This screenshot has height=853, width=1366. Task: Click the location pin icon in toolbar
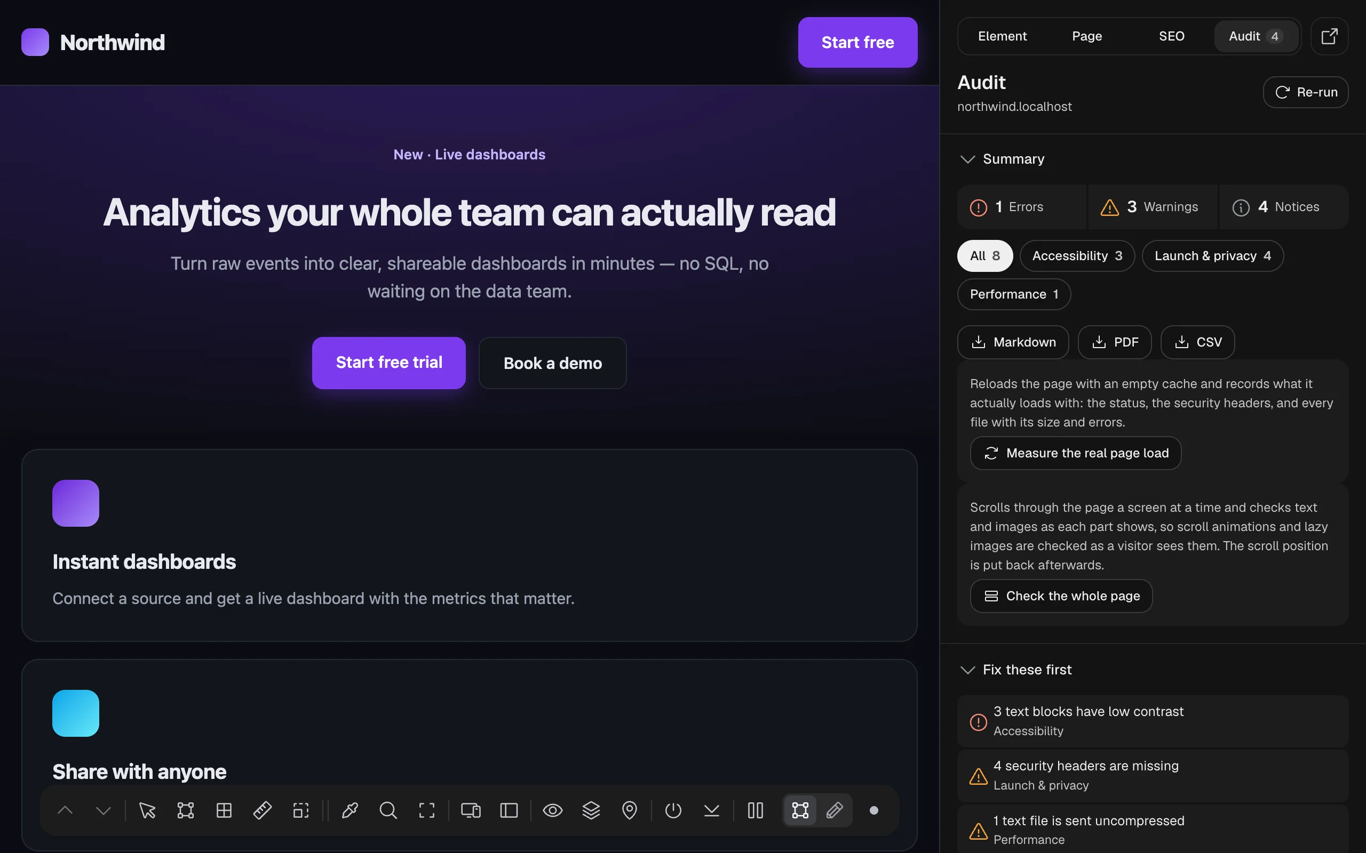click(630, 811)
